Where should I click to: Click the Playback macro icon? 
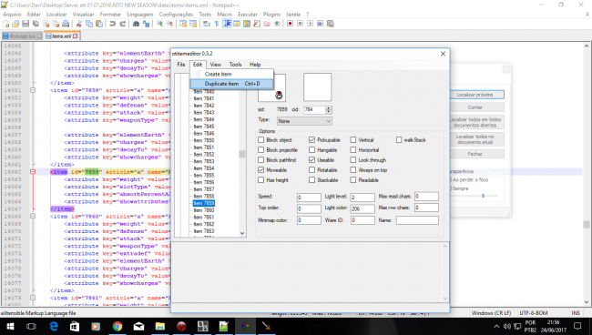click(x=310, y=24)
